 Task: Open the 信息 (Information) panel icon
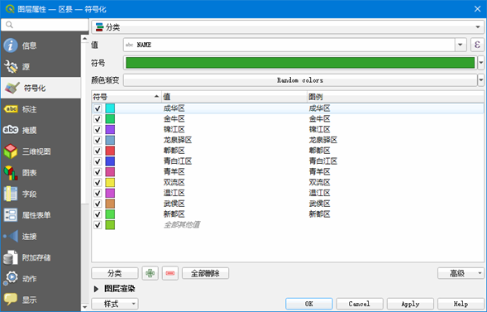[11, 46]
